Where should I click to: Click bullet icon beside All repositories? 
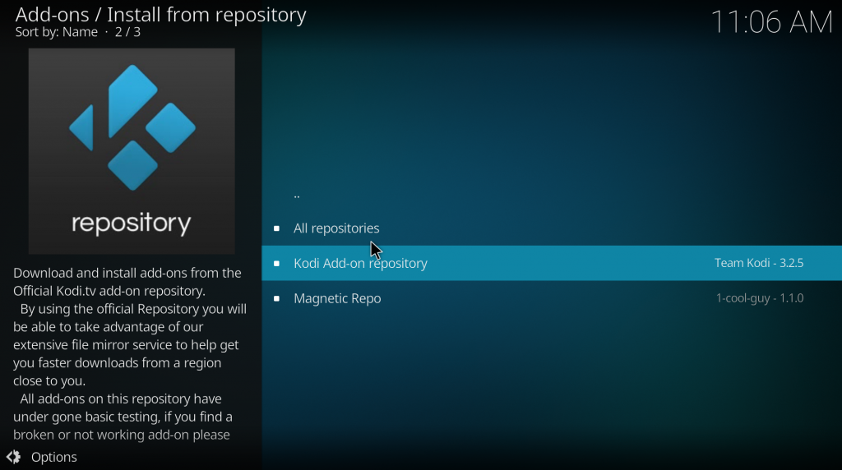(276, 228)
